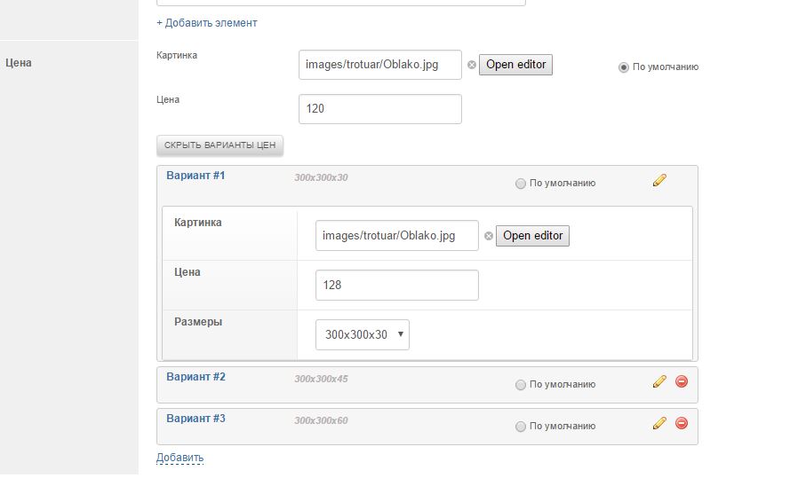The height and width of the screenshot is (486, 790).
Task: Remove Вариант #3 using the red icon
Action: click(682, 423)
